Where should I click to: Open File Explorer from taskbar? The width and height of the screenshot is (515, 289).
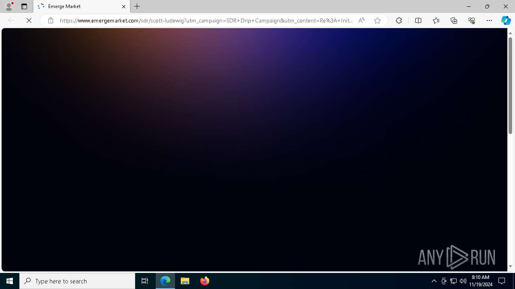(185, 281)
